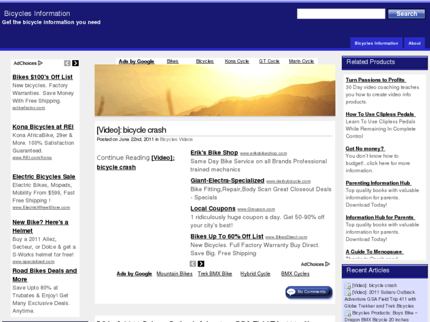Click activefactor.com URL
This screenshot has height=322, width=430.
click(x=28, y=108)
